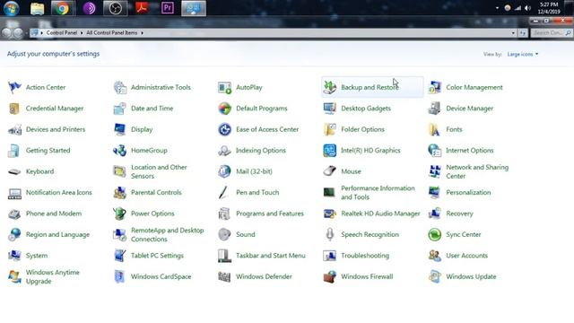Click the Intel(R) HD Graphics icon
The height and width of the screenshot is (323, 574).
coord(329,151)
